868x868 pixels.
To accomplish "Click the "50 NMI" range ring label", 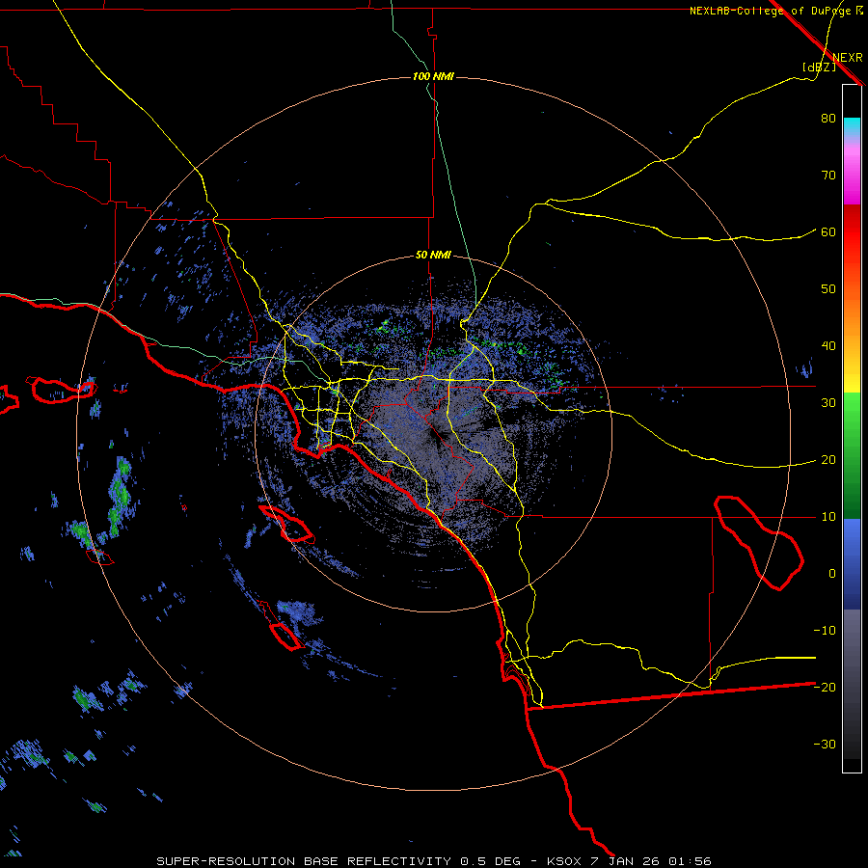I will point(433,256).
